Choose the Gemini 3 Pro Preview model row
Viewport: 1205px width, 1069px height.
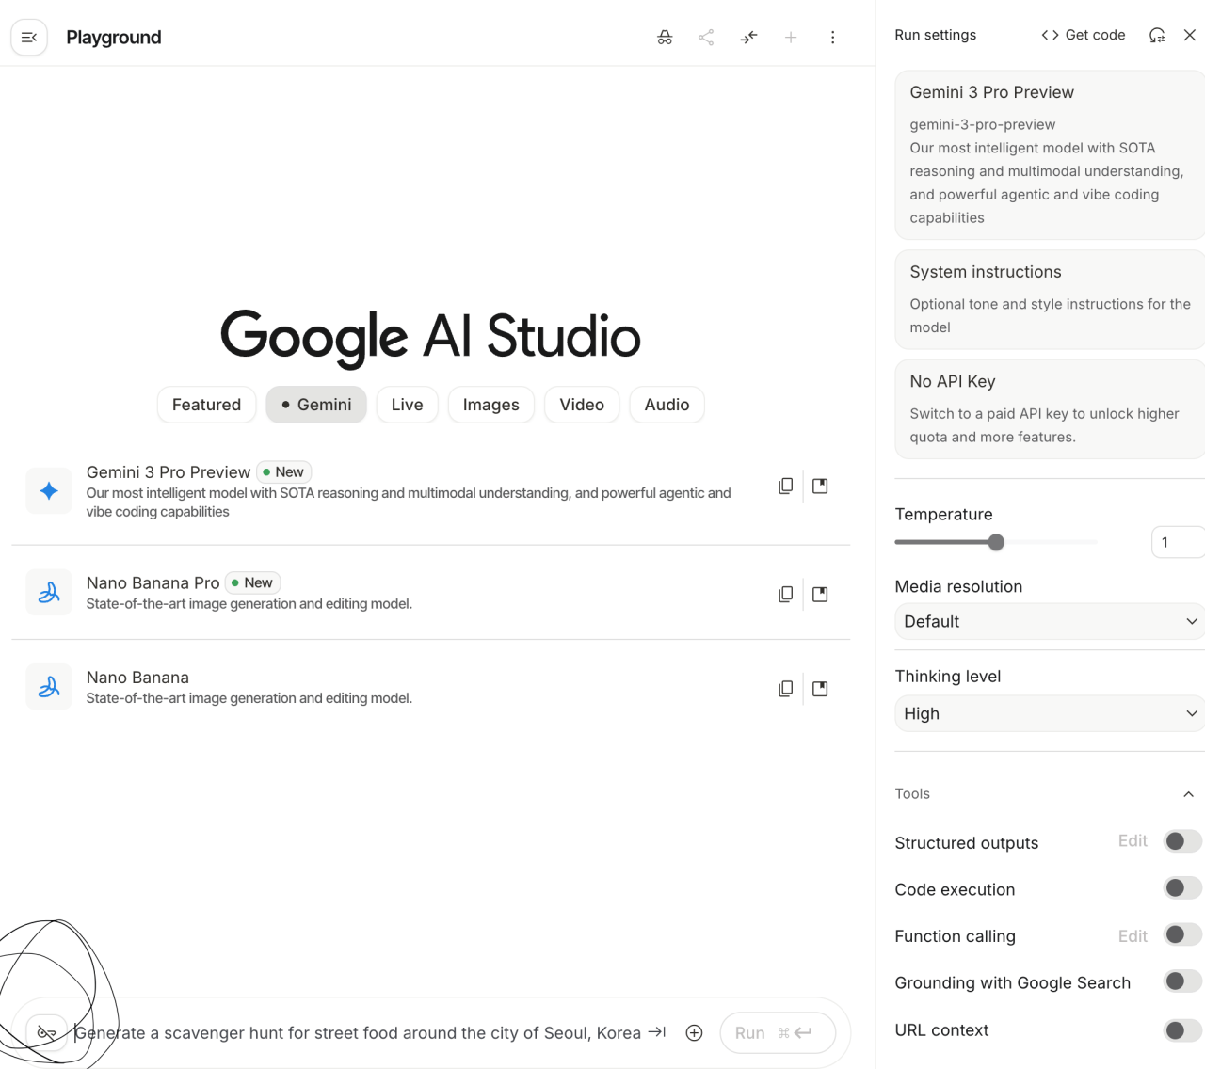pos(430,490)
